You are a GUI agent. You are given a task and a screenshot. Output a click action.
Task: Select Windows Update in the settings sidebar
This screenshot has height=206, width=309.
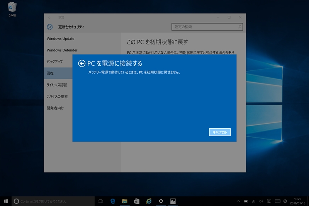(x=60, y=39)
